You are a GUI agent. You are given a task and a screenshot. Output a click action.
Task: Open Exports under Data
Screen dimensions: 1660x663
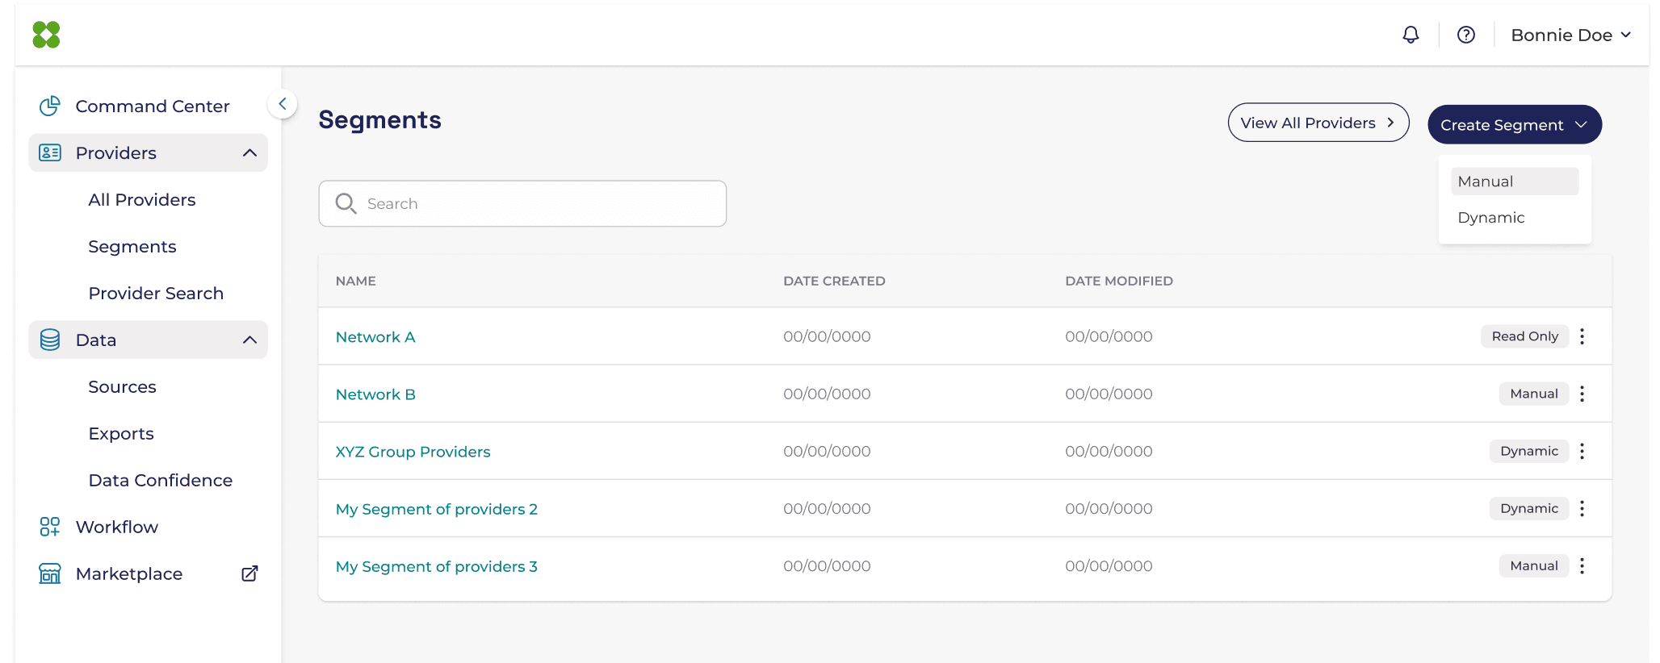[x=121, y=433]
